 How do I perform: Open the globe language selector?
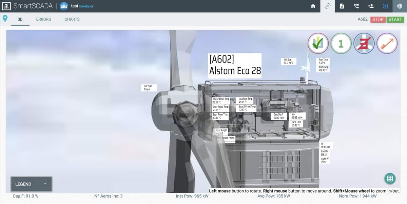pos(400,6)
